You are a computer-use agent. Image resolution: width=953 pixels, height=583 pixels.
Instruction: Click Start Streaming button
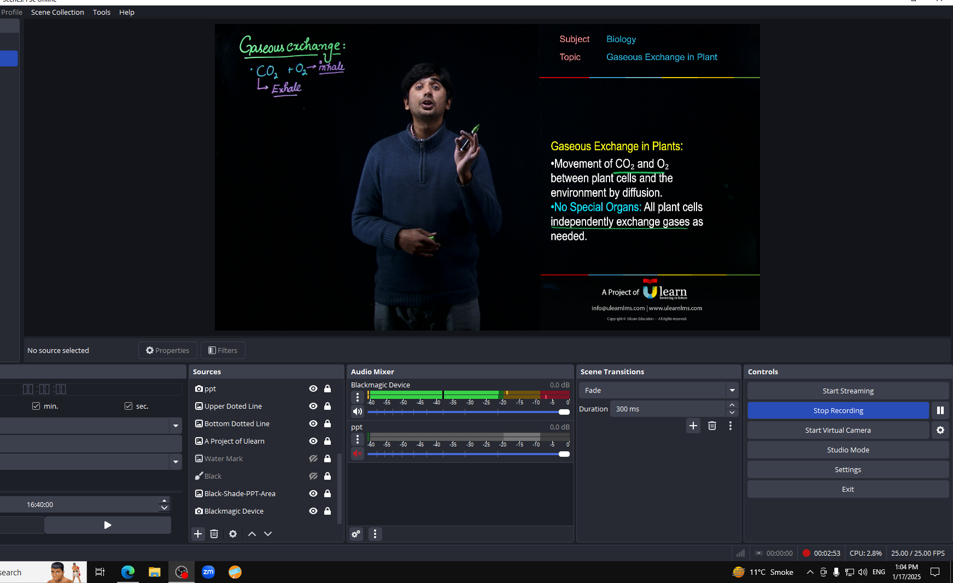848,391
